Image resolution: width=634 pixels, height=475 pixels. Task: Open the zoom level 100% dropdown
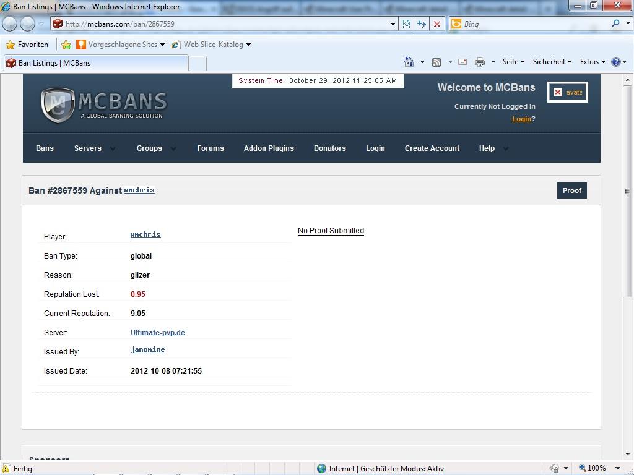[617, 468]
